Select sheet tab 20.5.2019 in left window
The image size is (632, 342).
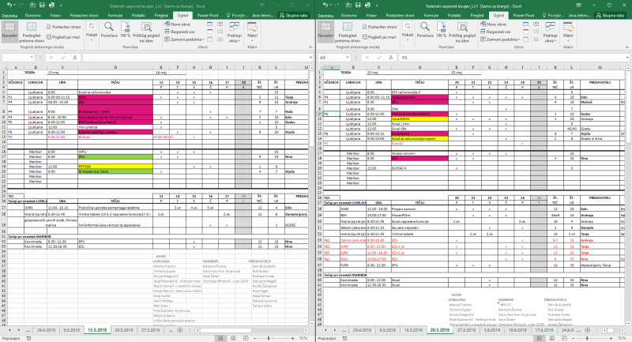pyautogui.click(x=124, y=330)
